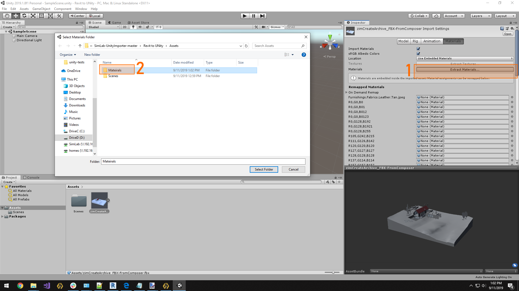The height and width of the screenshot is (291, 519).
Task: Enable Import Materials checkbox
Action: 418,49
